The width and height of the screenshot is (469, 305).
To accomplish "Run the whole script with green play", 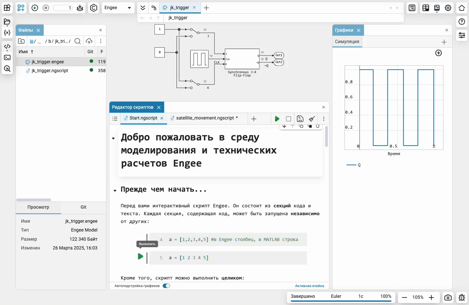I will 277,119.
